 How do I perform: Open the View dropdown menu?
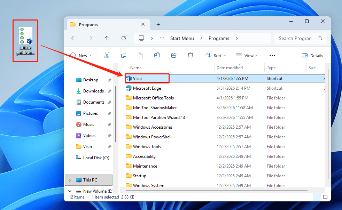click(247, 55)
